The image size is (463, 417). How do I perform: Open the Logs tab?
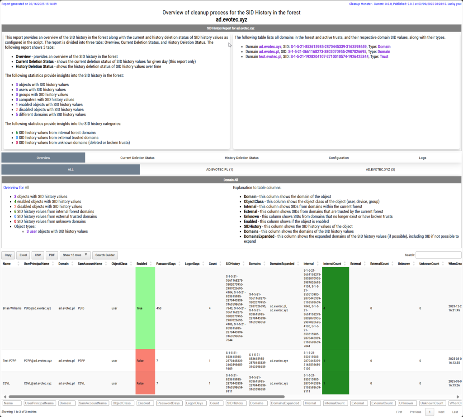tap(422, 158)
